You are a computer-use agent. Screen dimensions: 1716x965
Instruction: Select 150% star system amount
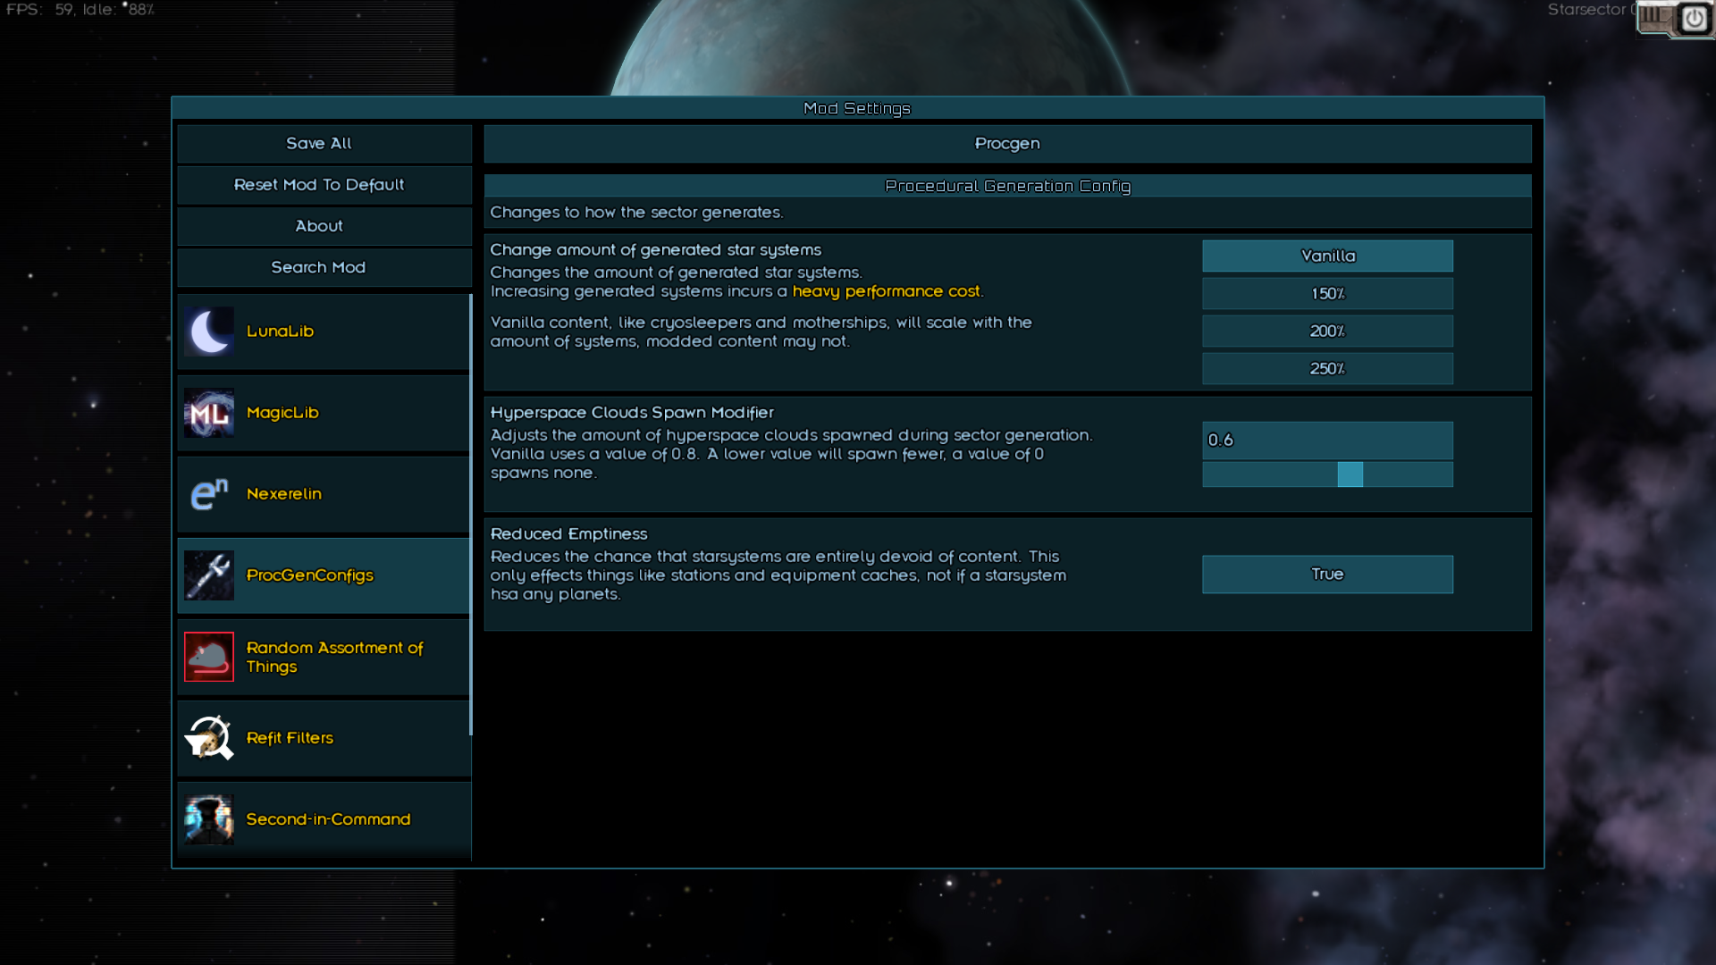point(1327,294)
